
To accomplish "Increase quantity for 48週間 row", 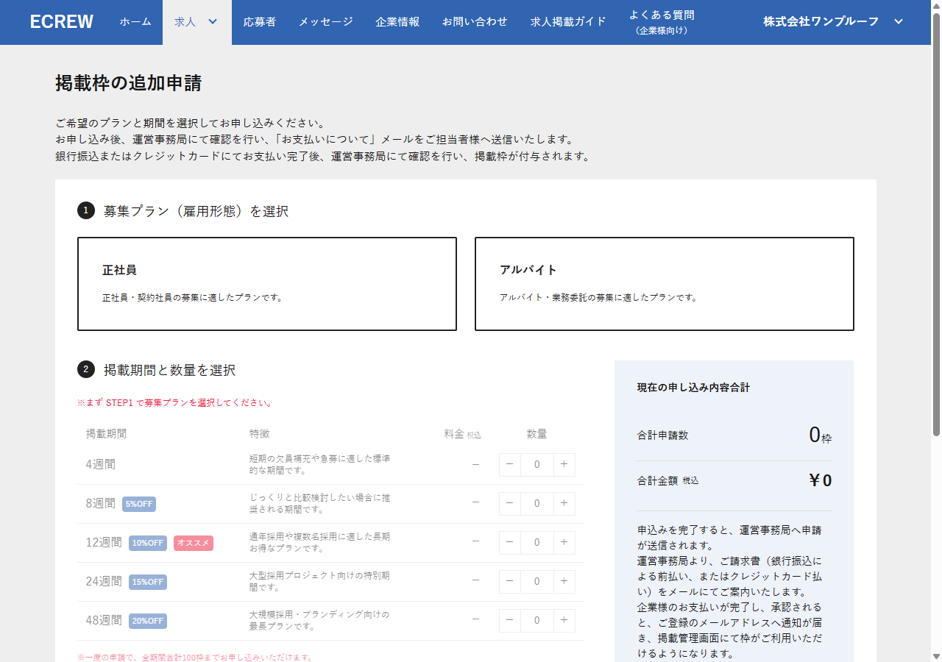I will 564,621.
